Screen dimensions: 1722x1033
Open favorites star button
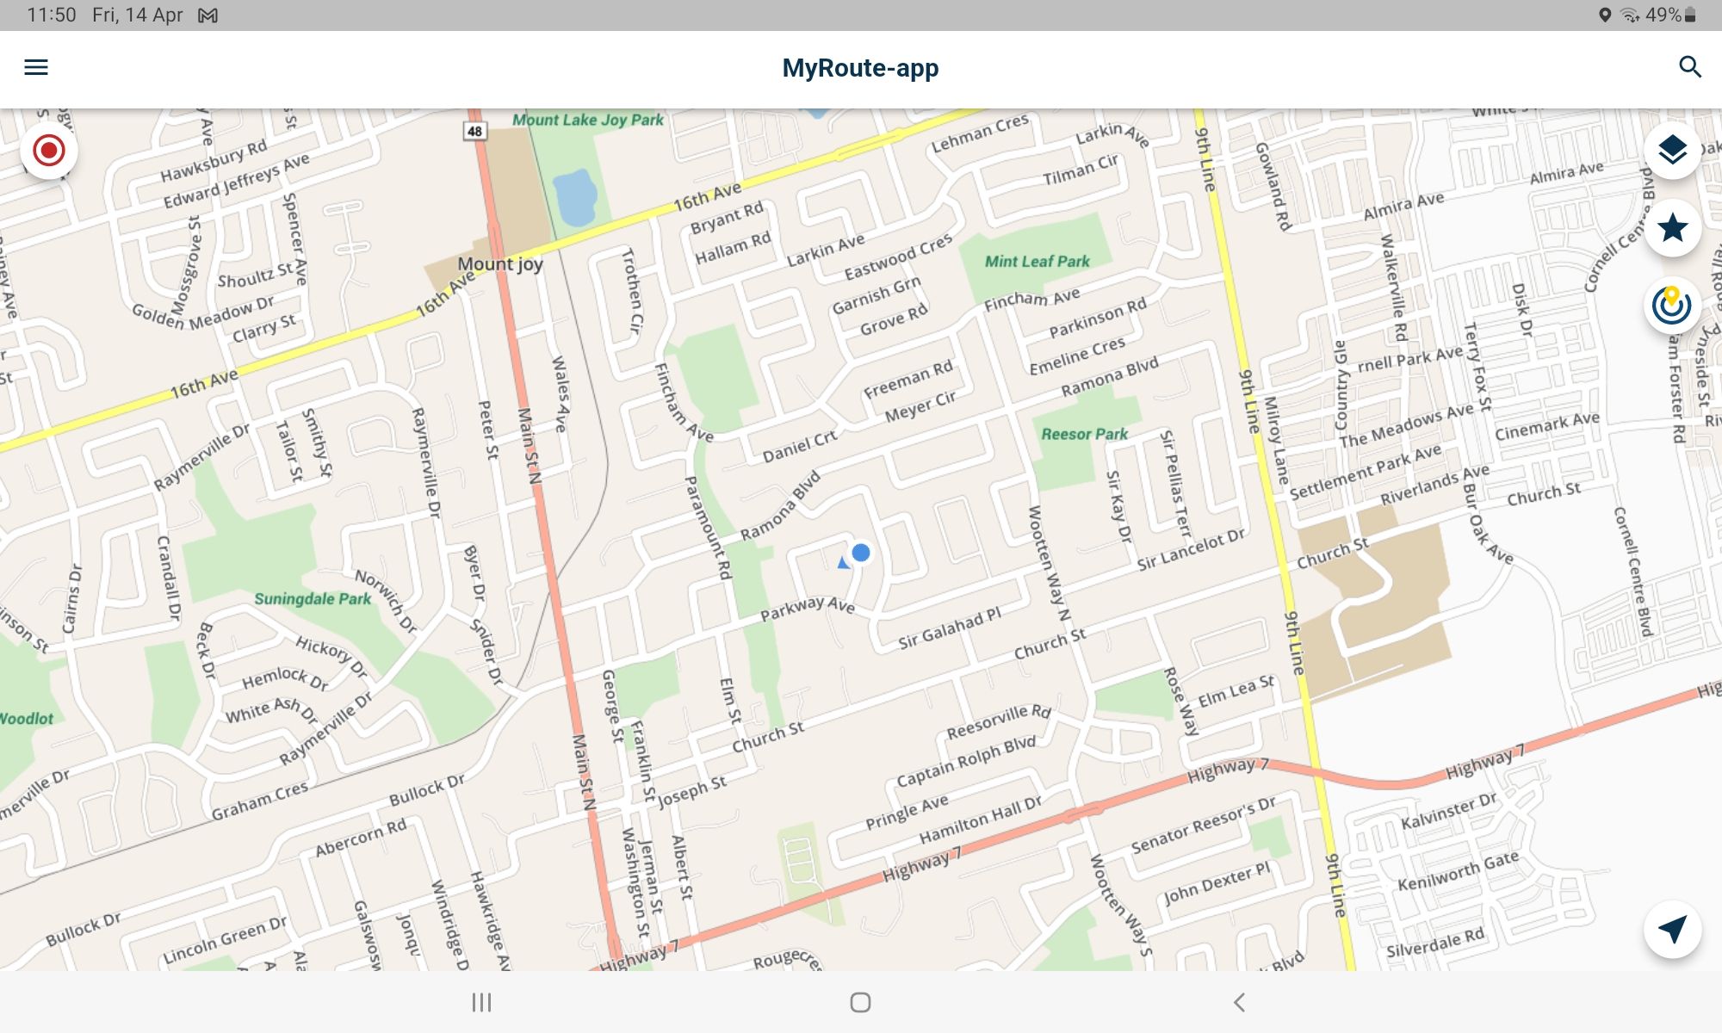coord(1672,228)
